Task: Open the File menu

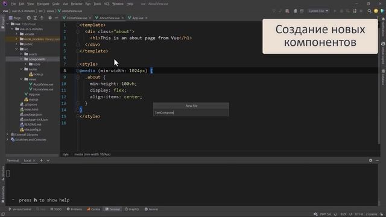Action: click(x=13, y=4)
